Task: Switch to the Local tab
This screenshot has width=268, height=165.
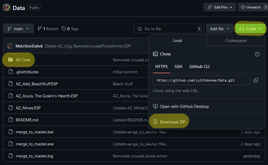Action: (x=177, y=40)
